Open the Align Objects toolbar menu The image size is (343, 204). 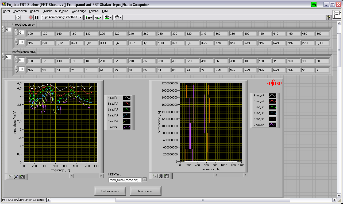(89, 17)
